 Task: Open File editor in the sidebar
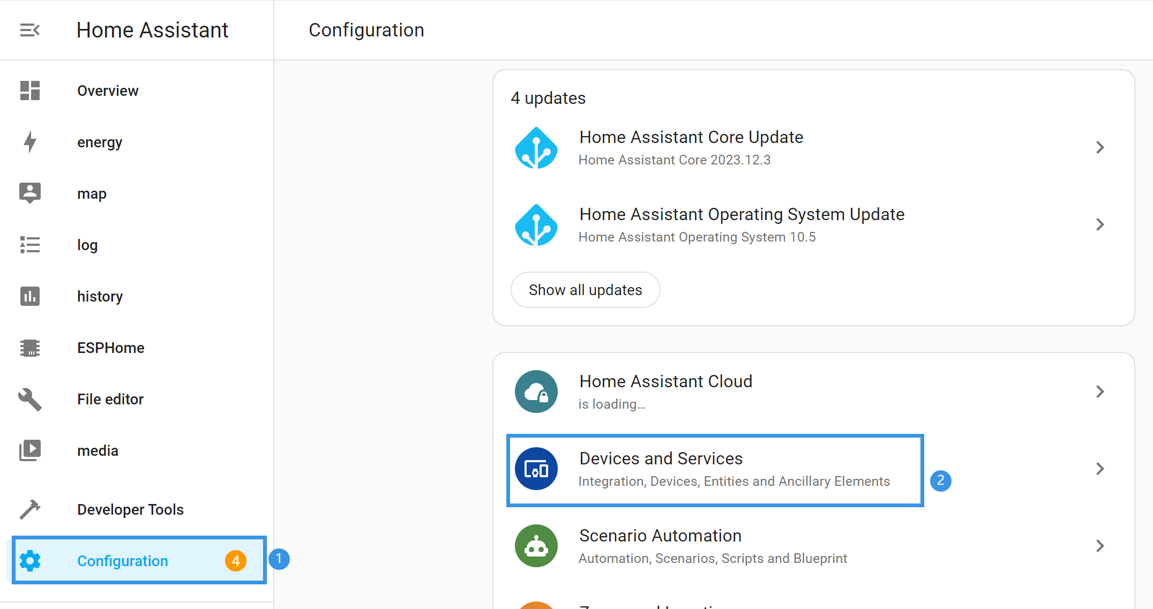(137, 399)
